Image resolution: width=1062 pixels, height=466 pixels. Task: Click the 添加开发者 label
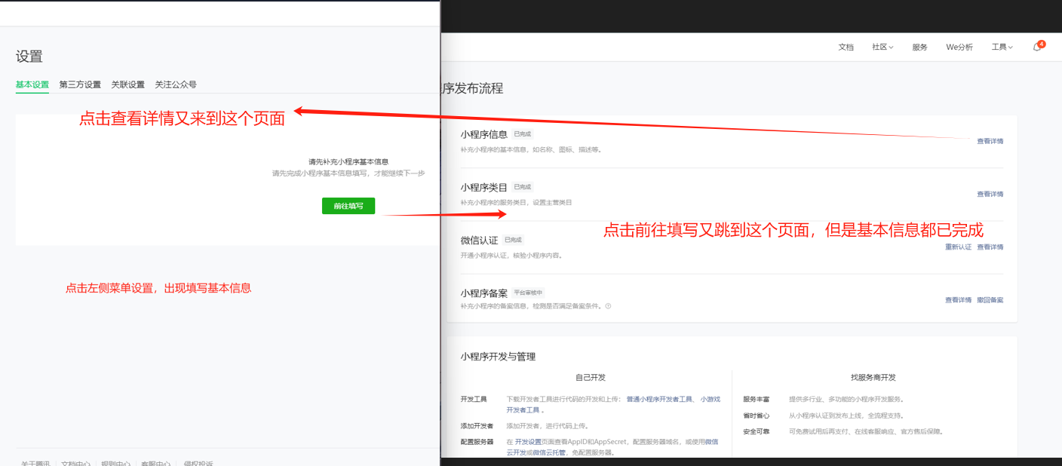pyautogui.click(x=477, y=426)
